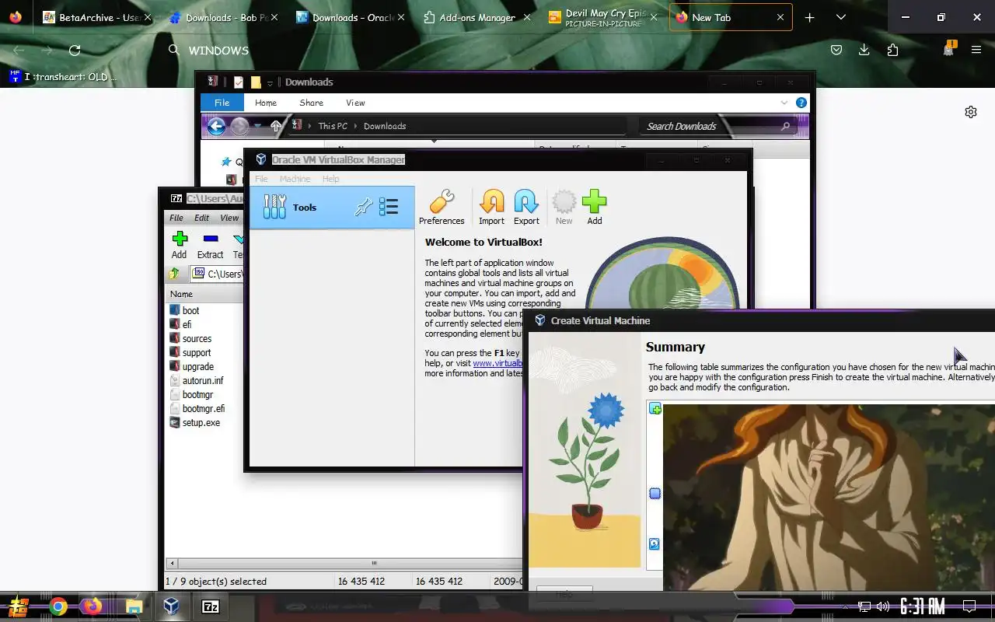Click the Back arrow in Downloads explorer

(x=216, y=126)
